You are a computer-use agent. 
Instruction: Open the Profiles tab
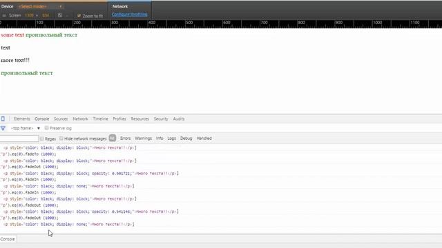pos(119,118)
